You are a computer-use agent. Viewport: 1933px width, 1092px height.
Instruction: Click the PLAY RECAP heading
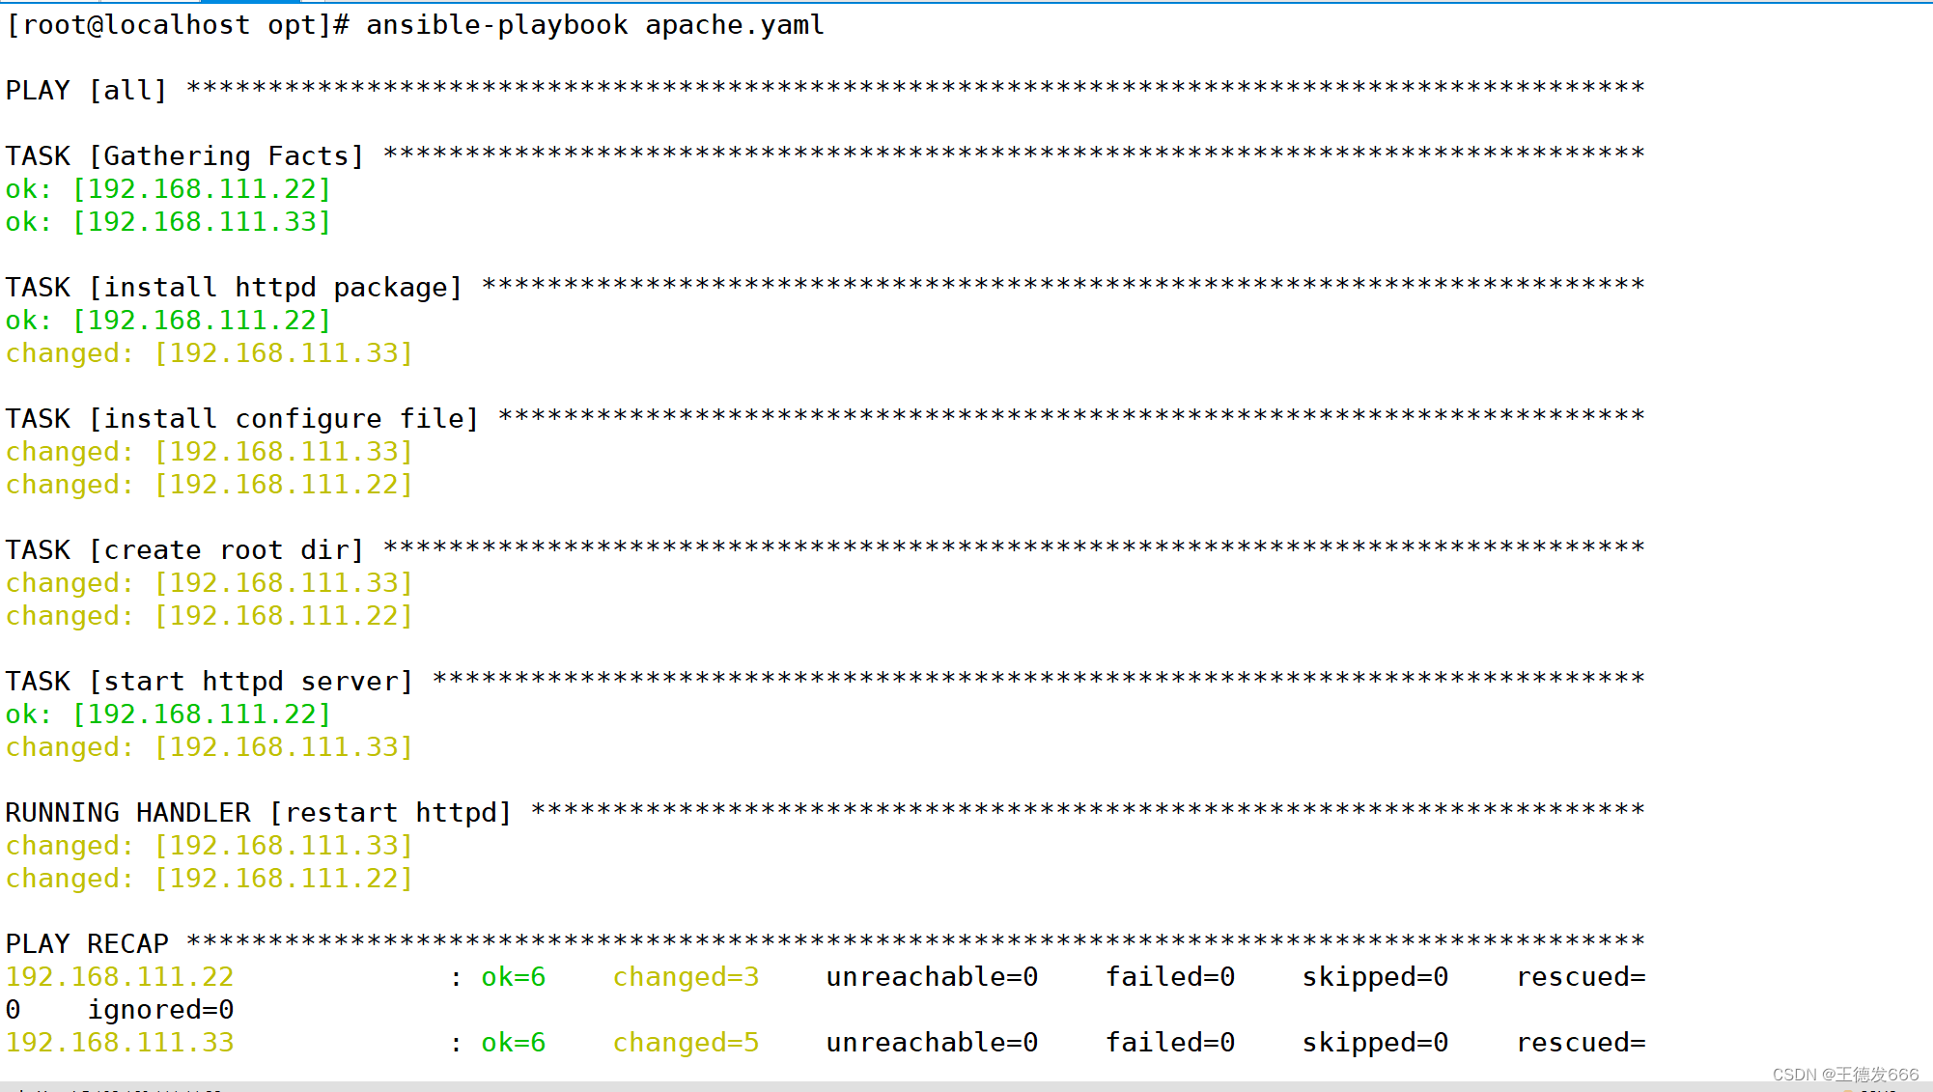(x=87, y=944)
